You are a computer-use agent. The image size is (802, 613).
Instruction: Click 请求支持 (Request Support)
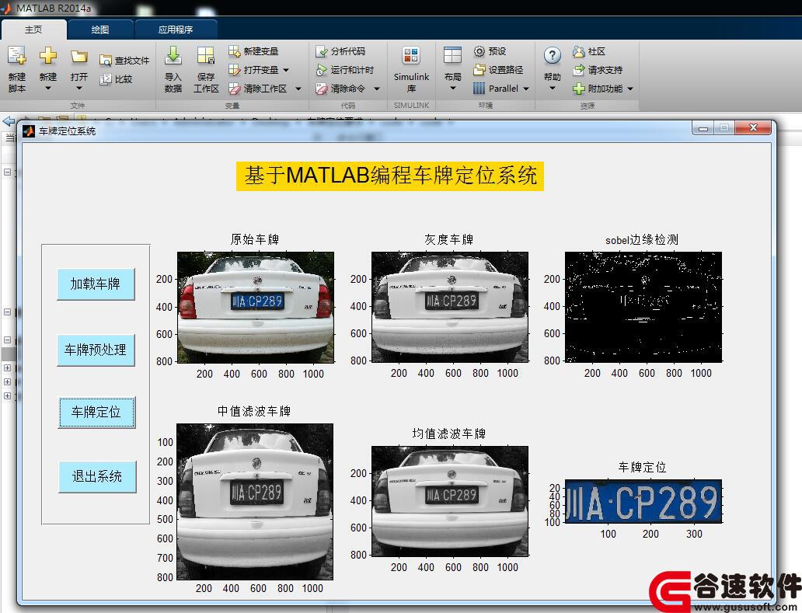[x=598, y=69]
